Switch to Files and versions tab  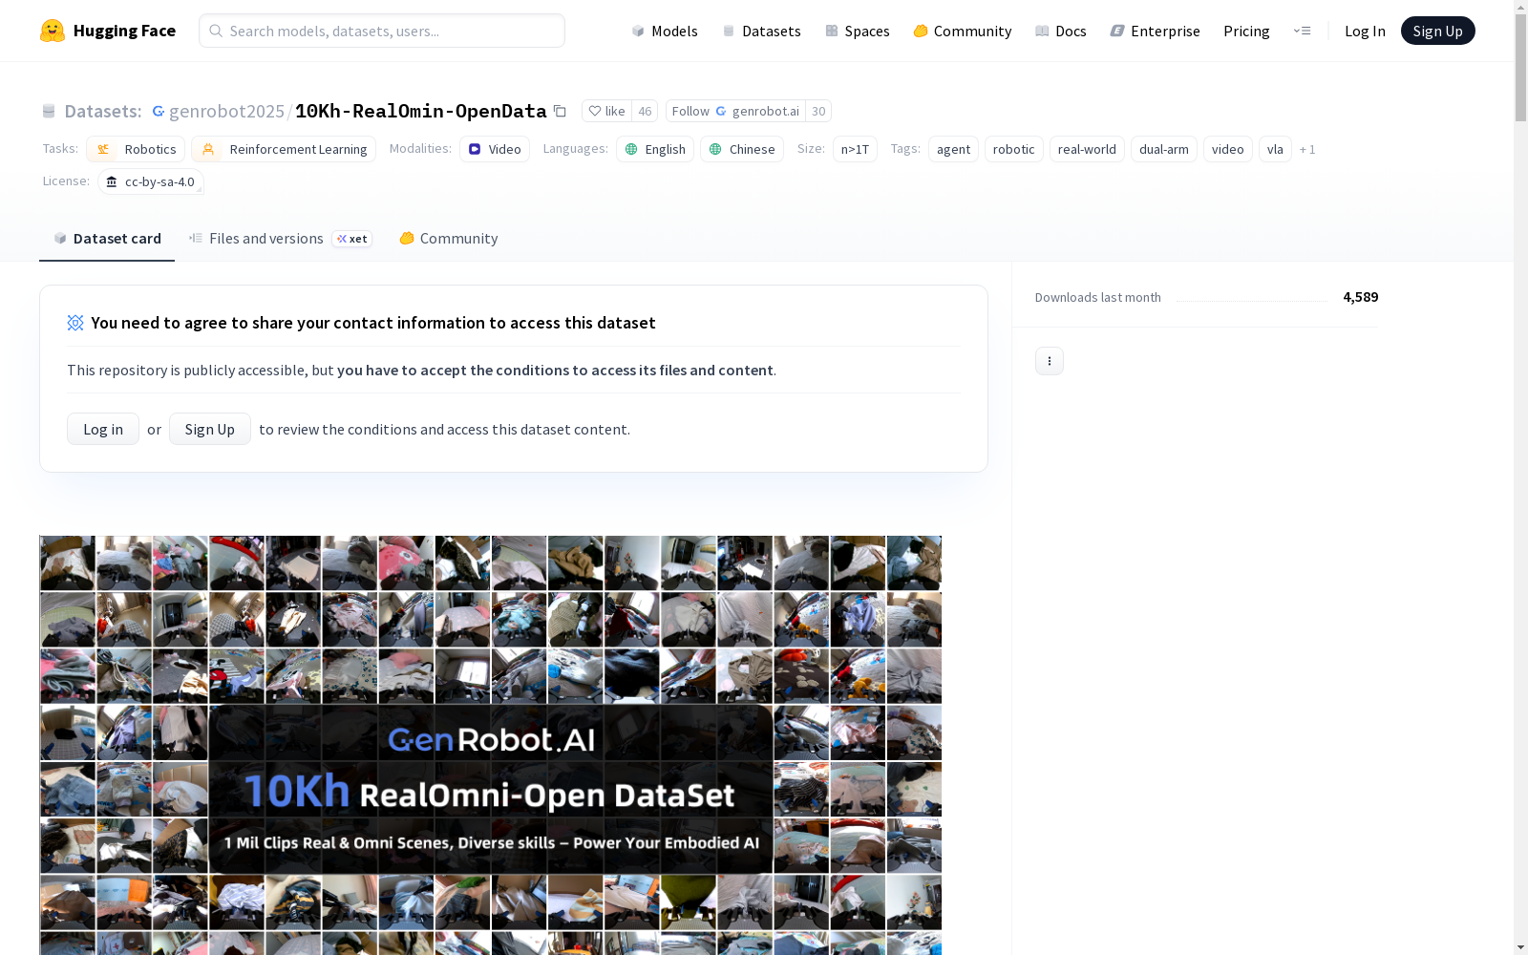pos(280,239)
